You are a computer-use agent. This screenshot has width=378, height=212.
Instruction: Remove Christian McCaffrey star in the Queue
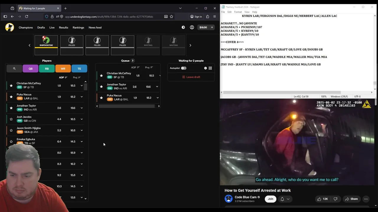tap(102, 75)
